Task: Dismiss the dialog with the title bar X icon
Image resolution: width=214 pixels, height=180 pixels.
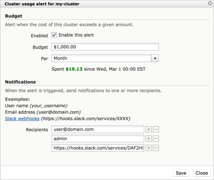Action: pos(210,3)
